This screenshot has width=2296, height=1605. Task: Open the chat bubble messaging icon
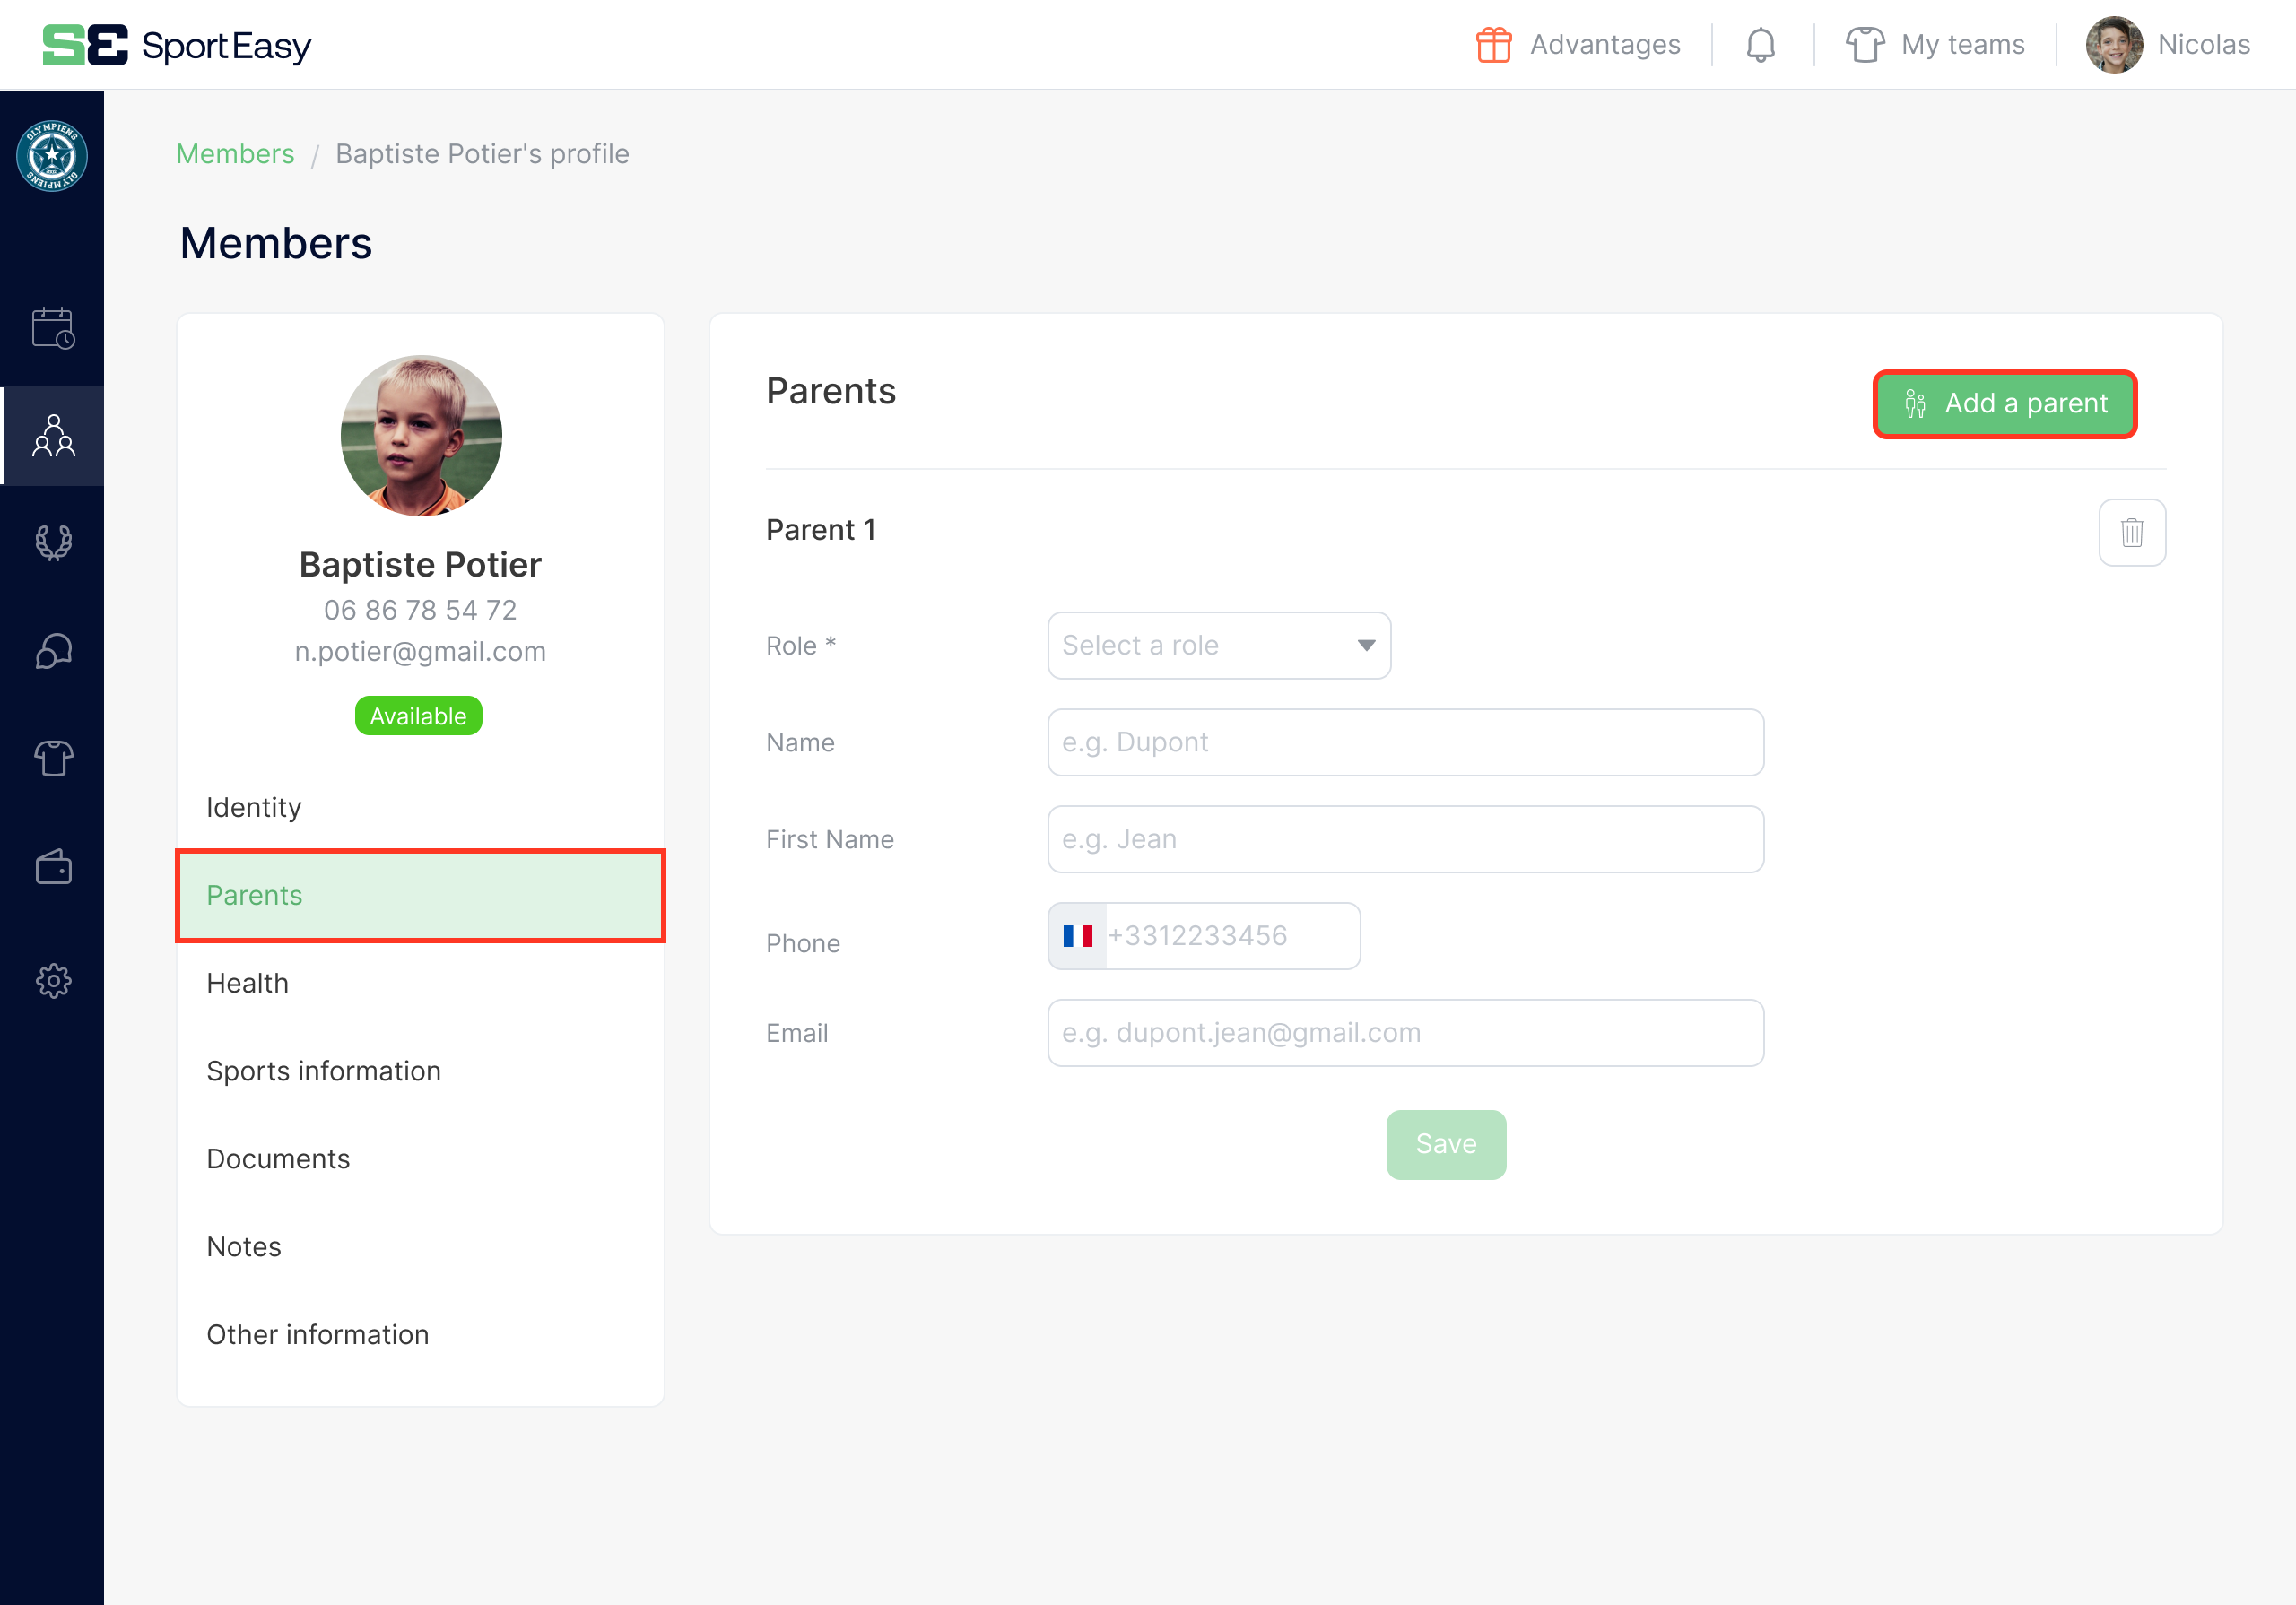(x=52, y=651)
